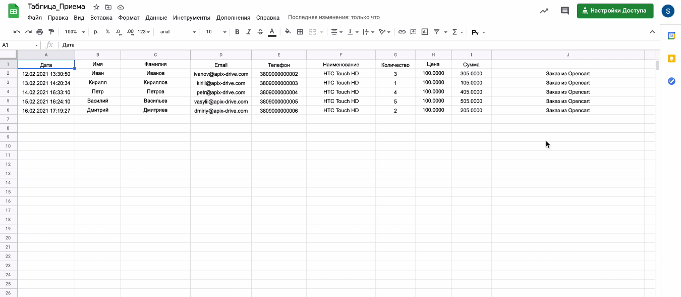Open the input tools dropdown

pos(478,32)
